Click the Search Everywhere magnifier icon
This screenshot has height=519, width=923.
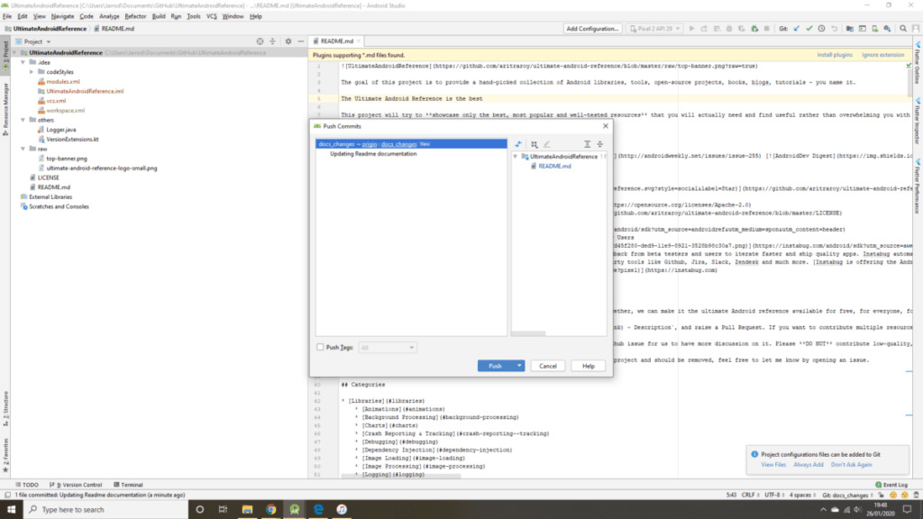[901, 29]
